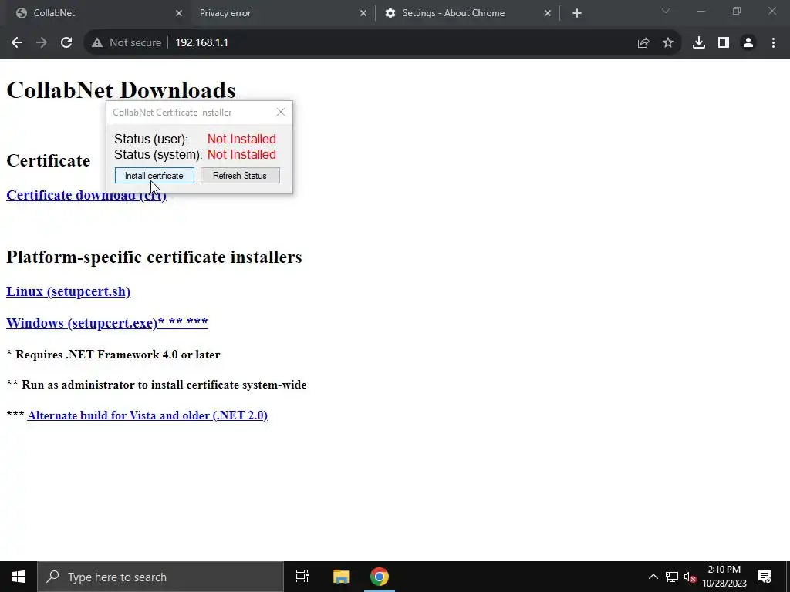Viewport: 790px width, 592px height.
Task: Click the taskbar search box
Action: [x=160, y=577]
